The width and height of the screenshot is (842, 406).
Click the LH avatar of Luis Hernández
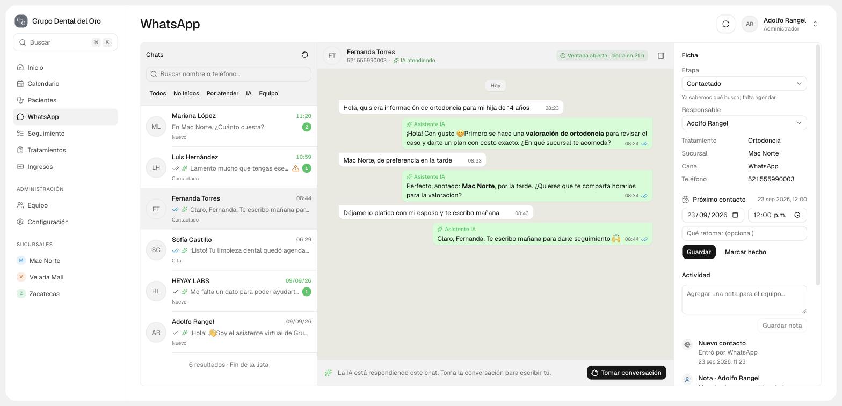[156, 168]
